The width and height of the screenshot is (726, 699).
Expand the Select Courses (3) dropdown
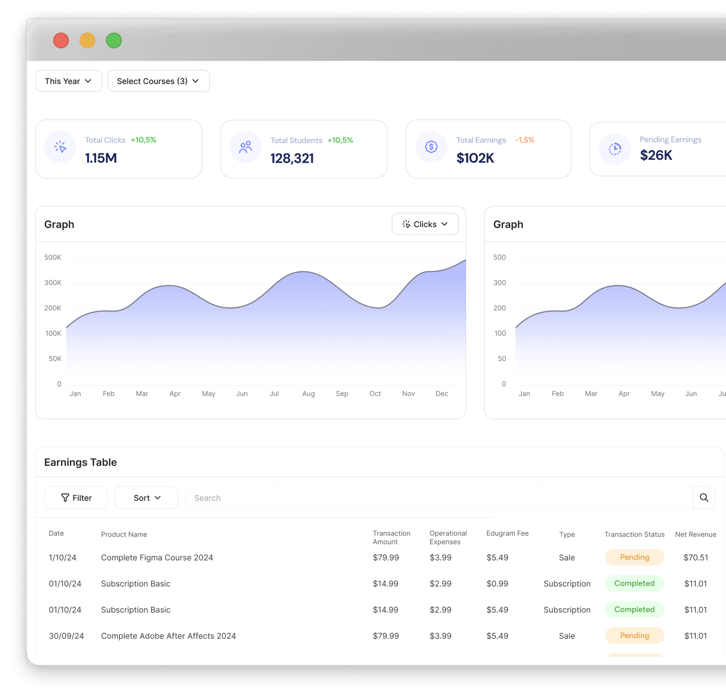[158, 81]
